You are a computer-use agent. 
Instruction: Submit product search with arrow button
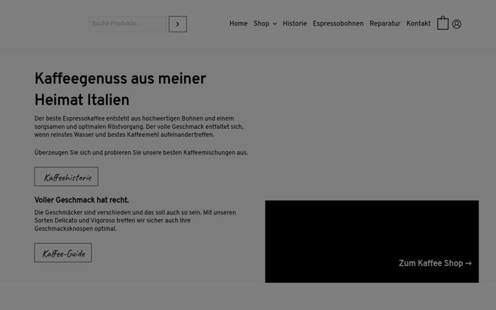coord(178,24)
